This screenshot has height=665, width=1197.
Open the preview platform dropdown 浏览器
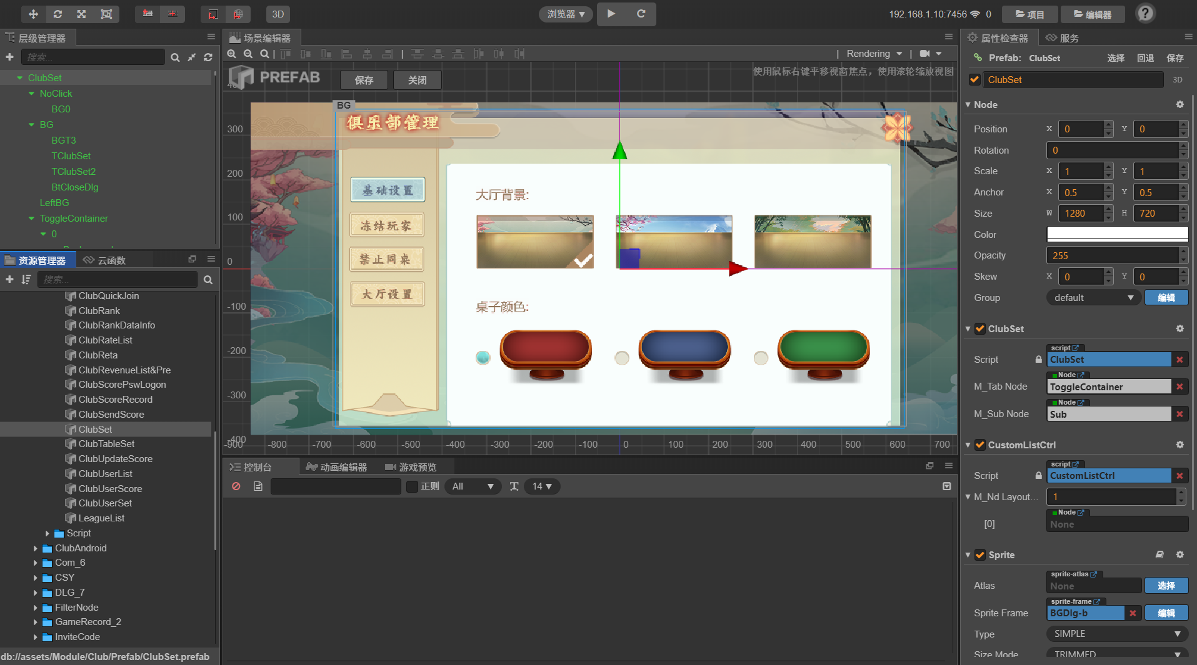566,14
